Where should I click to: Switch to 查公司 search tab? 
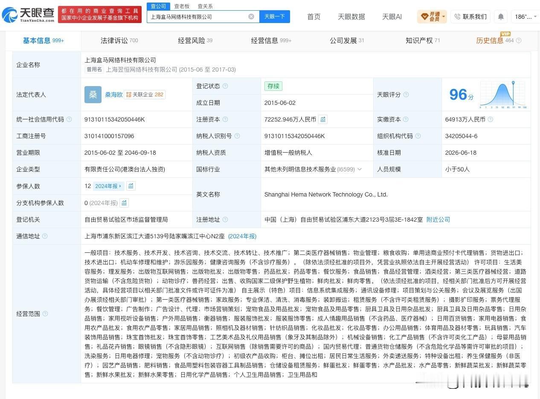(159, 6)
